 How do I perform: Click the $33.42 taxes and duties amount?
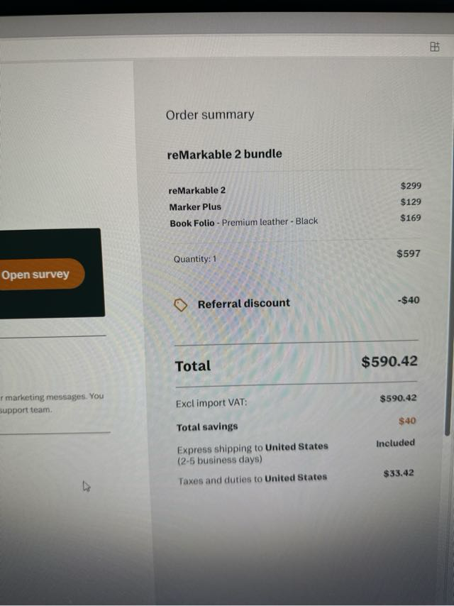tap(399, 473)
